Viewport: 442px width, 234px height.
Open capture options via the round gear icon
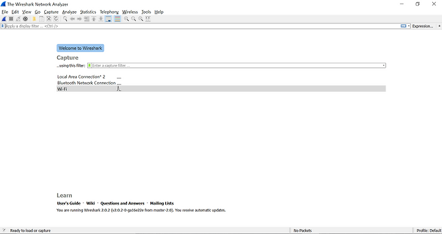point(25,19)
